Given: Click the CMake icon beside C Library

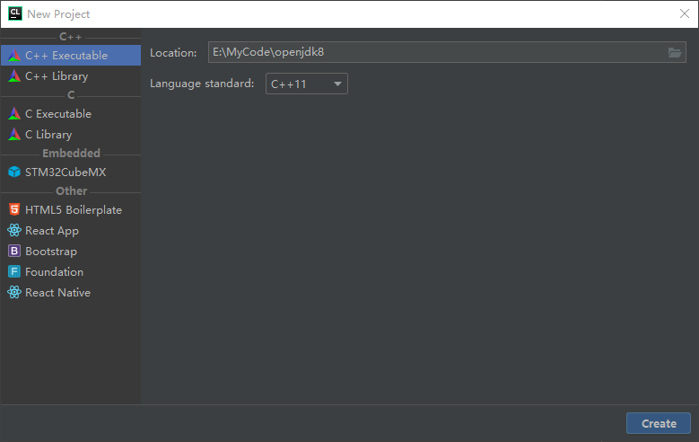Looking at the screenshot, I should 14,135.
